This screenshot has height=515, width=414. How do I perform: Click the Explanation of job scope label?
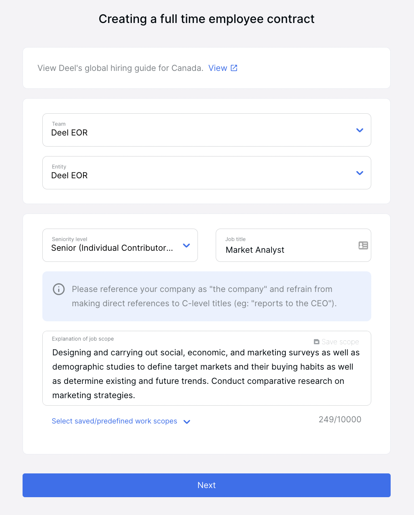point(83,339)
